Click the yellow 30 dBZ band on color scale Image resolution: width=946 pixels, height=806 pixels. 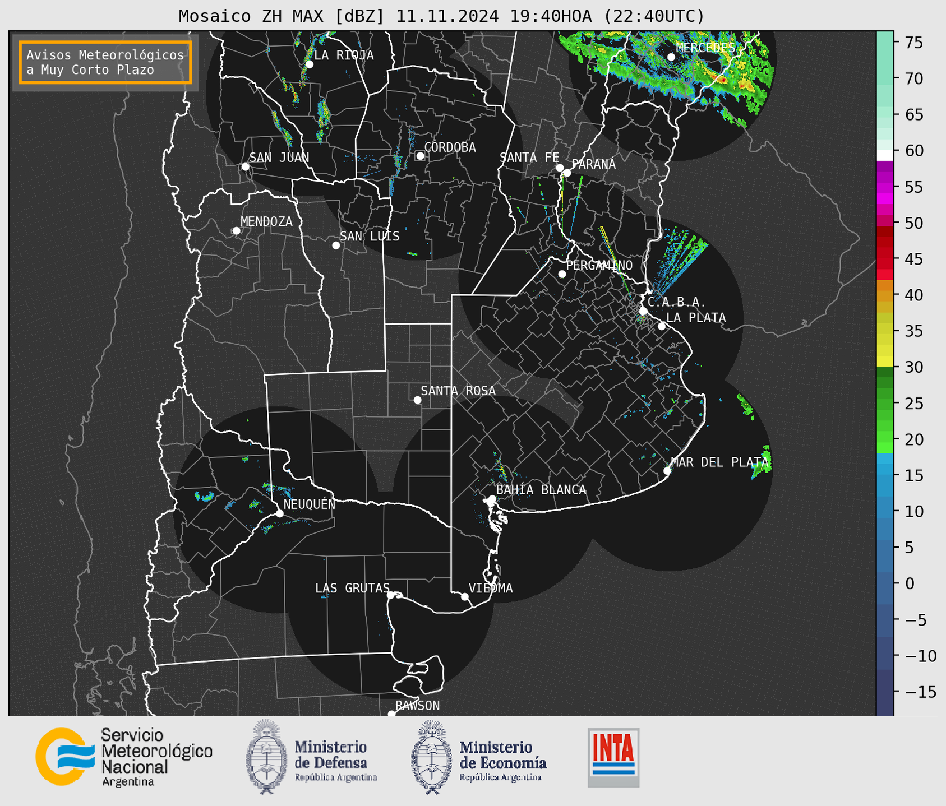tap(885, 362)
